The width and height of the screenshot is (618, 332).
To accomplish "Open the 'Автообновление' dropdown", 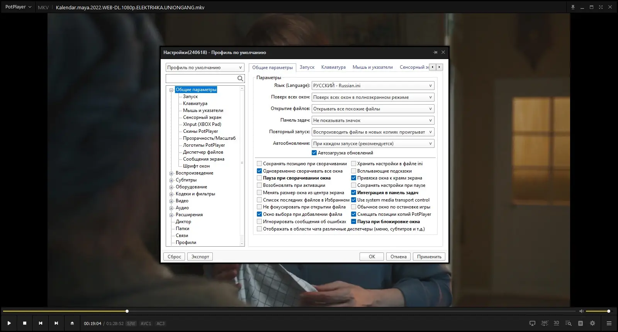I will (373, 144).
